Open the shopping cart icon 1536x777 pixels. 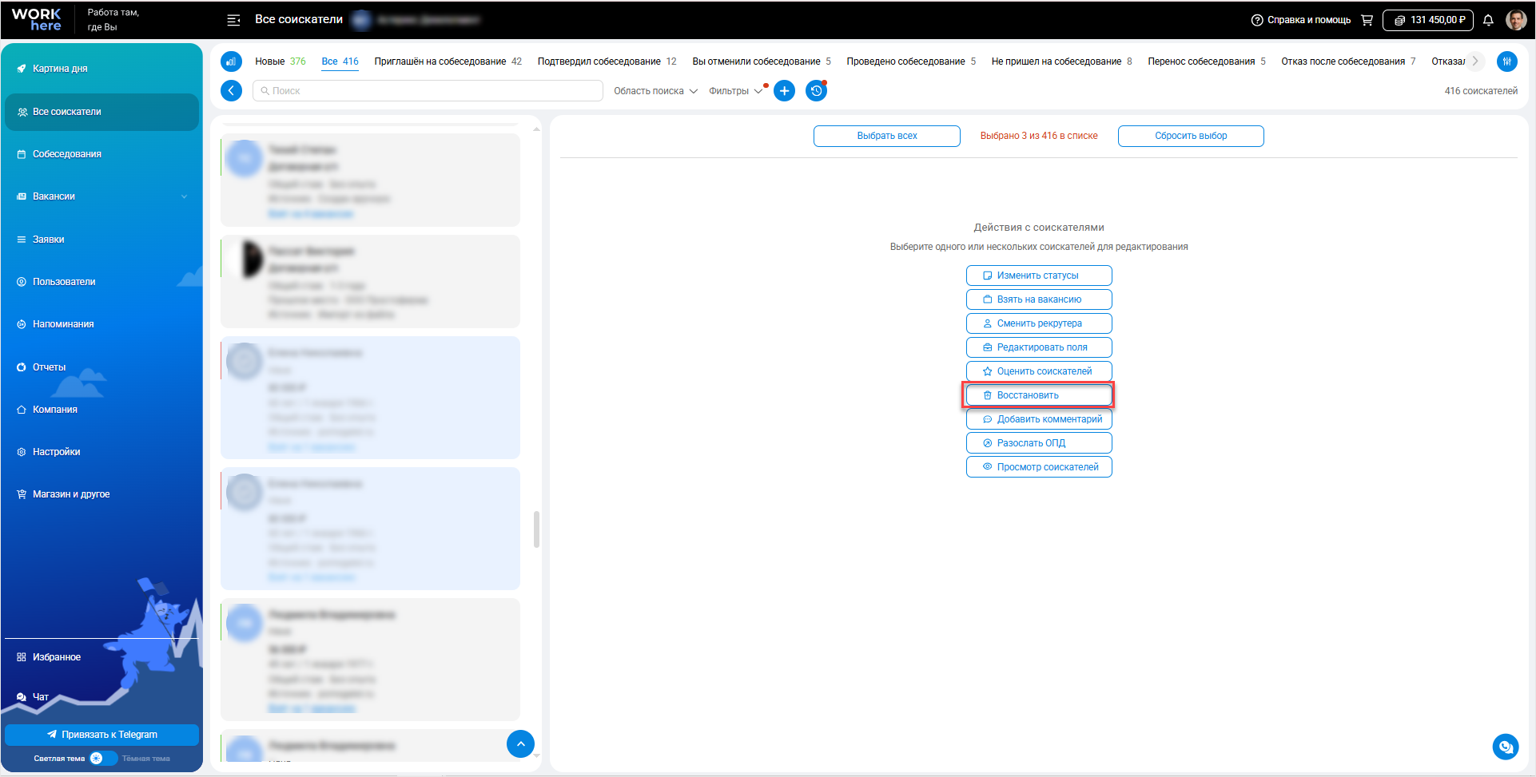tap(1367, 20)
